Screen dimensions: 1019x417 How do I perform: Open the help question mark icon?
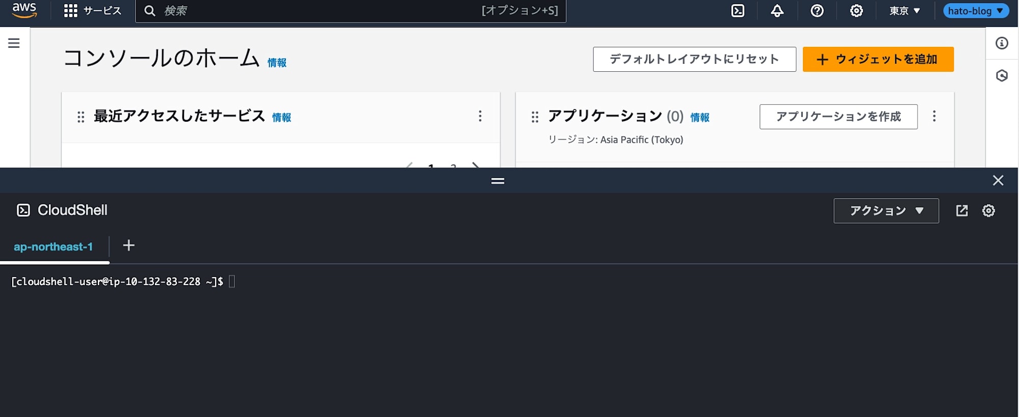click(x=817, y=11)
